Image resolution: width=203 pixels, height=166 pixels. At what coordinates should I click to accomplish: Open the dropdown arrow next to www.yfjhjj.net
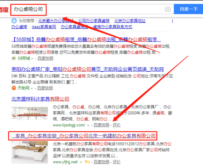point(81,162)
